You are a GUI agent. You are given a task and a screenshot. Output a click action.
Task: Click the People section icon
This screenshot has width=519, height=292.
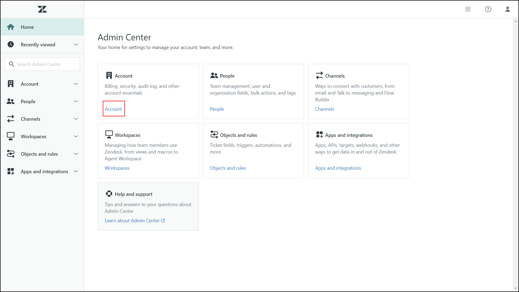[214, 75]
